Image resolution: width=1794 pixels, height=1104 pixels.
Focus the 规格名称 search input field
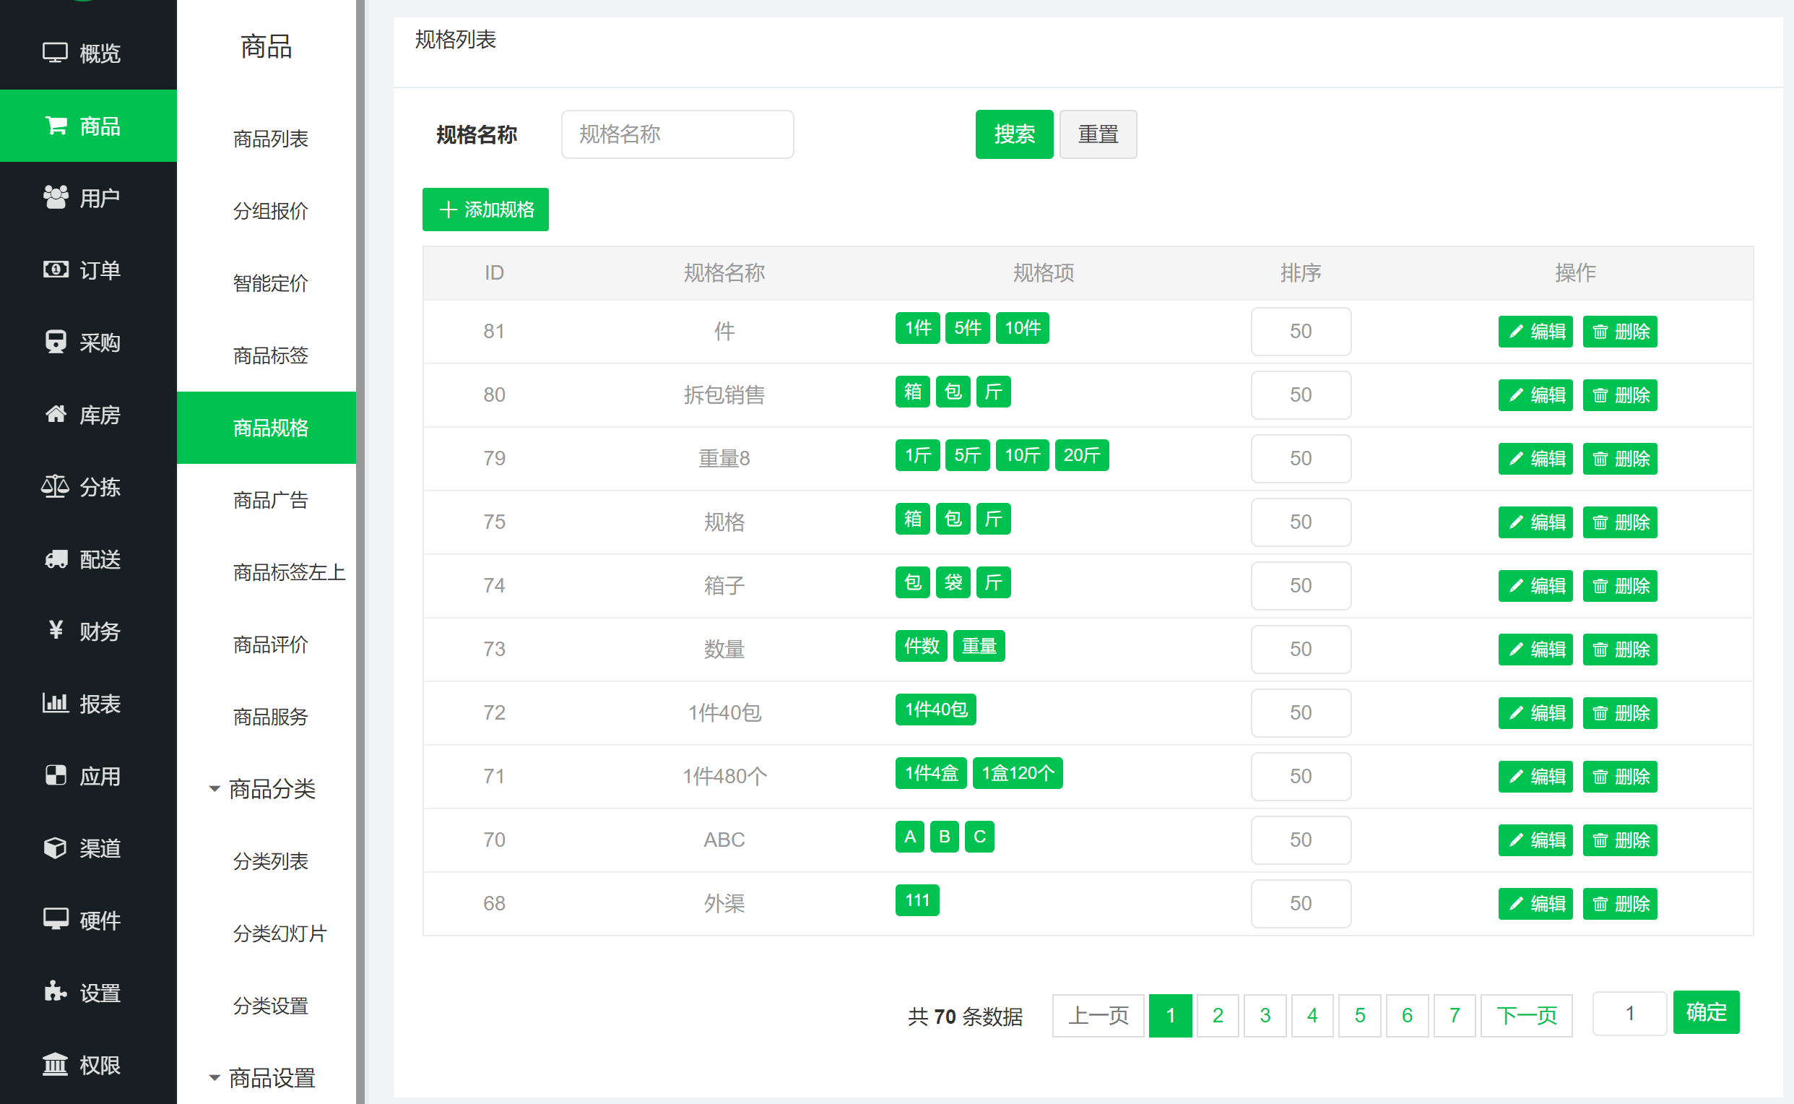(x=677, y=134)
